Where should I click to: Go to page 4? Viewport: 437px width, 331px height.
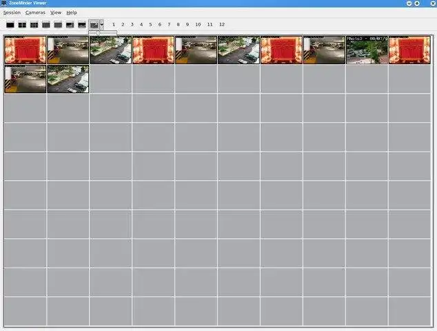point(141,25)
